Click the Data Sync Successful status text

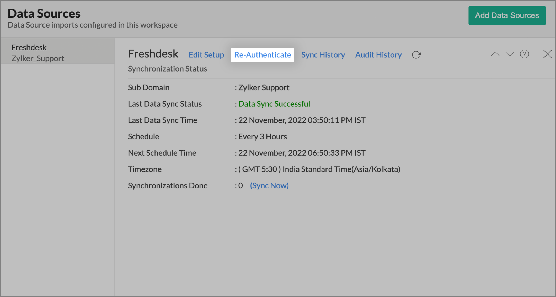coord(274,104)
